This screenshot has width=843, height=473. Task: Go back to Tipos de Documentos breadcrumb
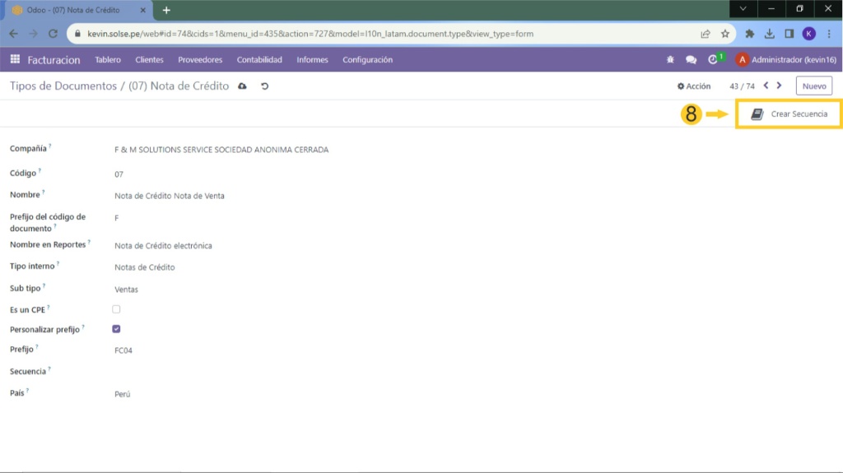[63, 86]
